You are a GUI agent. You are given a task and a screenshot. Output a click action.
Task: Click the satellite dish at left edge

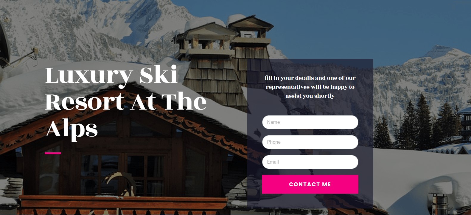point(4,45)
